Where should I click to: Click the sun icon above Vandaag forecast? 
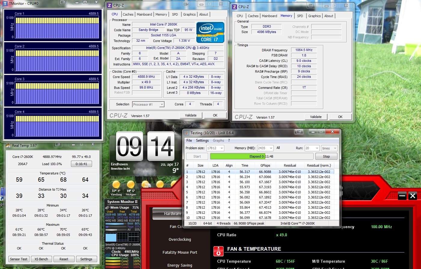tap(116, 184)
